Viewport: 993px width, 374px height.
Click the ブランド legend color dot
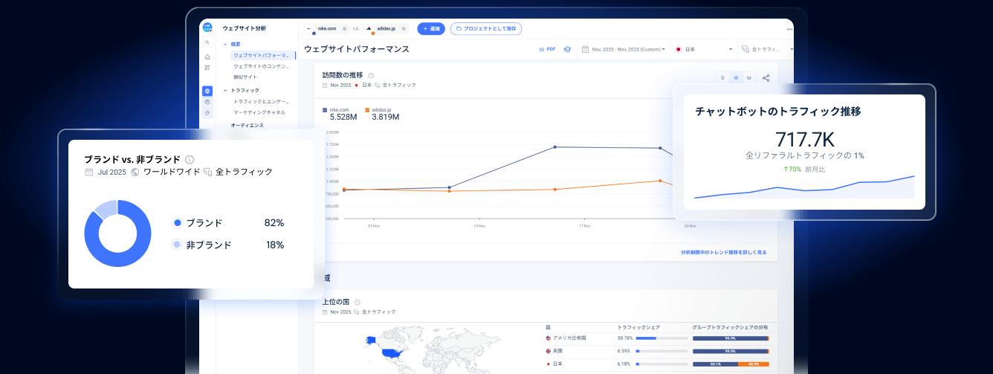point(177,223)
